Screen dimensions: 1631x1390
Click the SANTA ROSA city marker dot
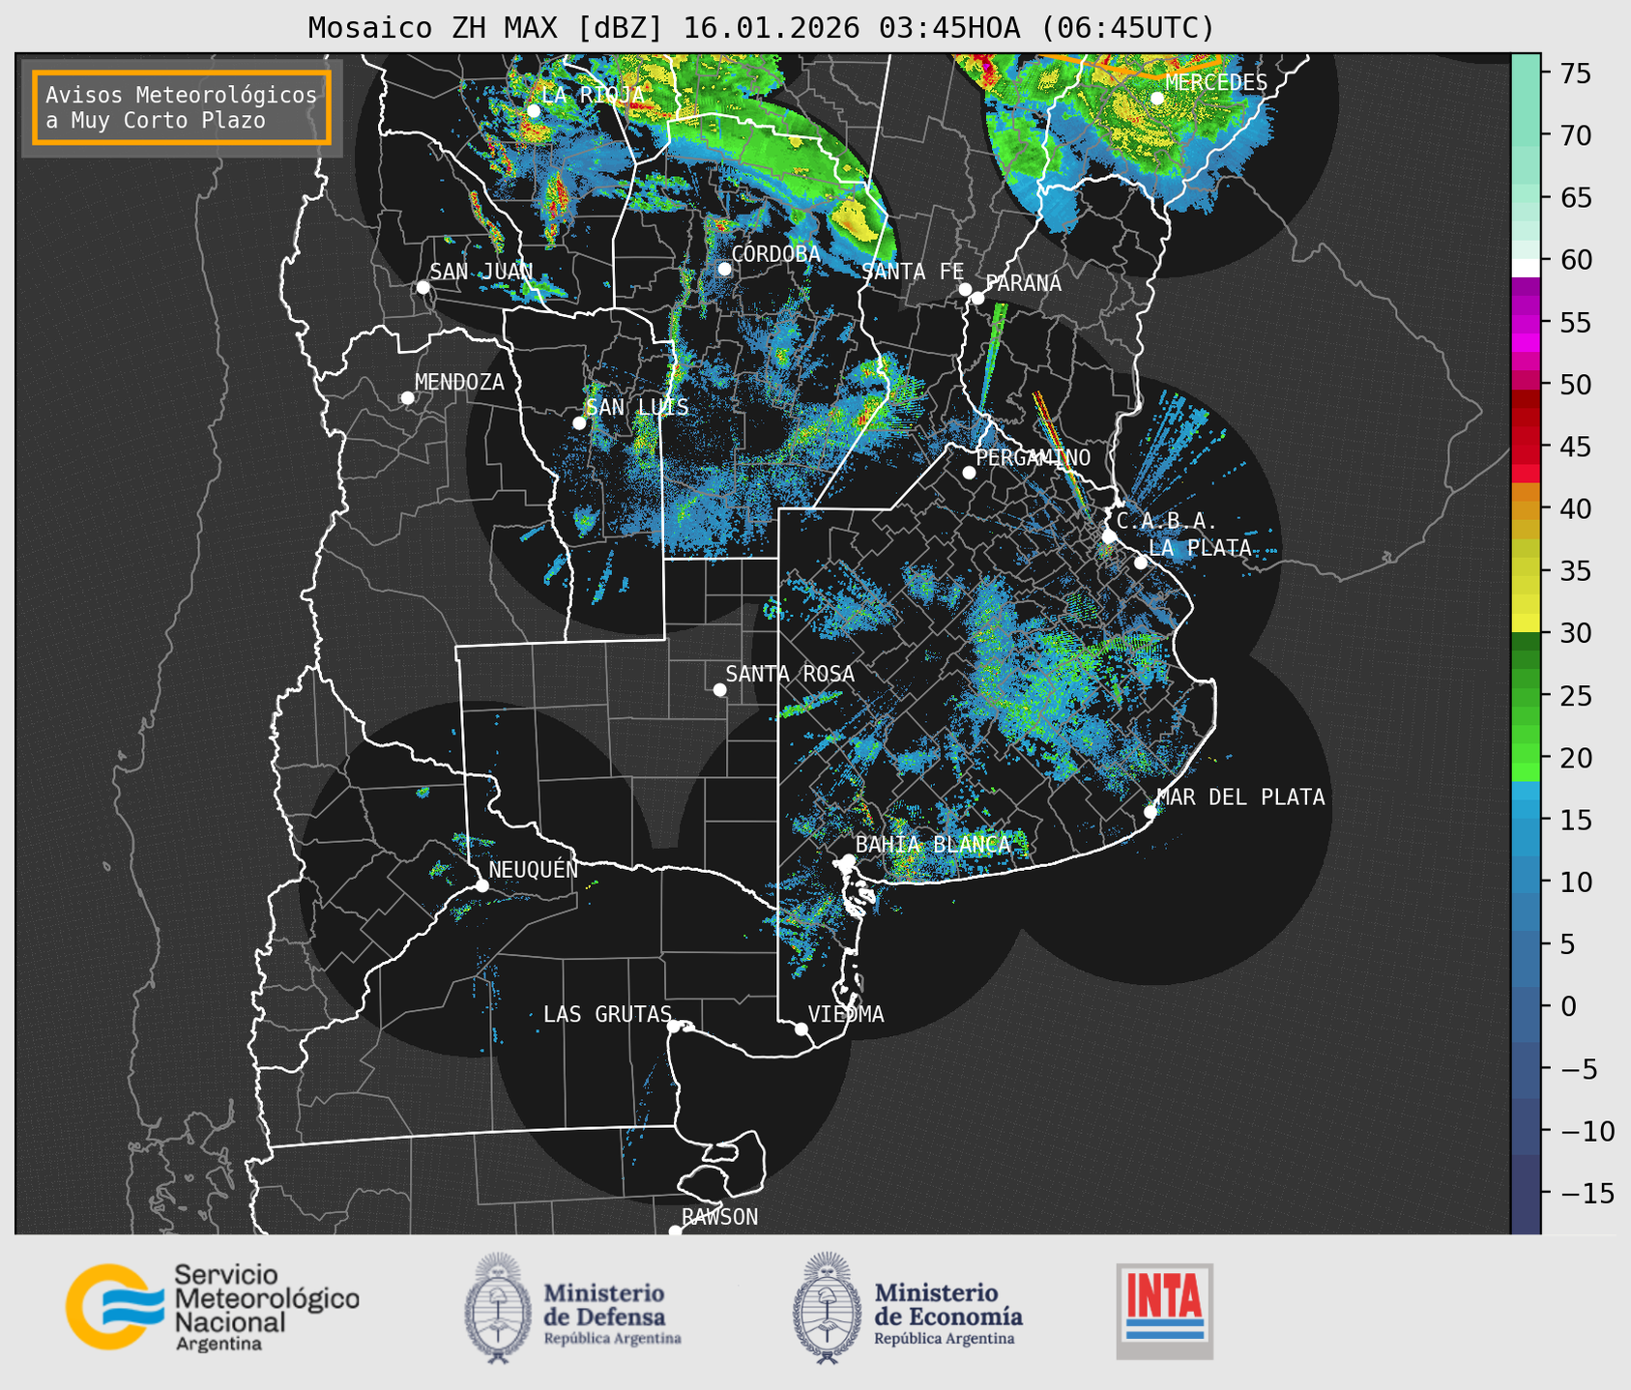coord(719,689)
